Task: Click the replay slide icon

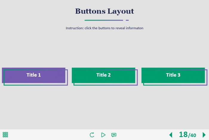Action: click(x=92, y=135)
